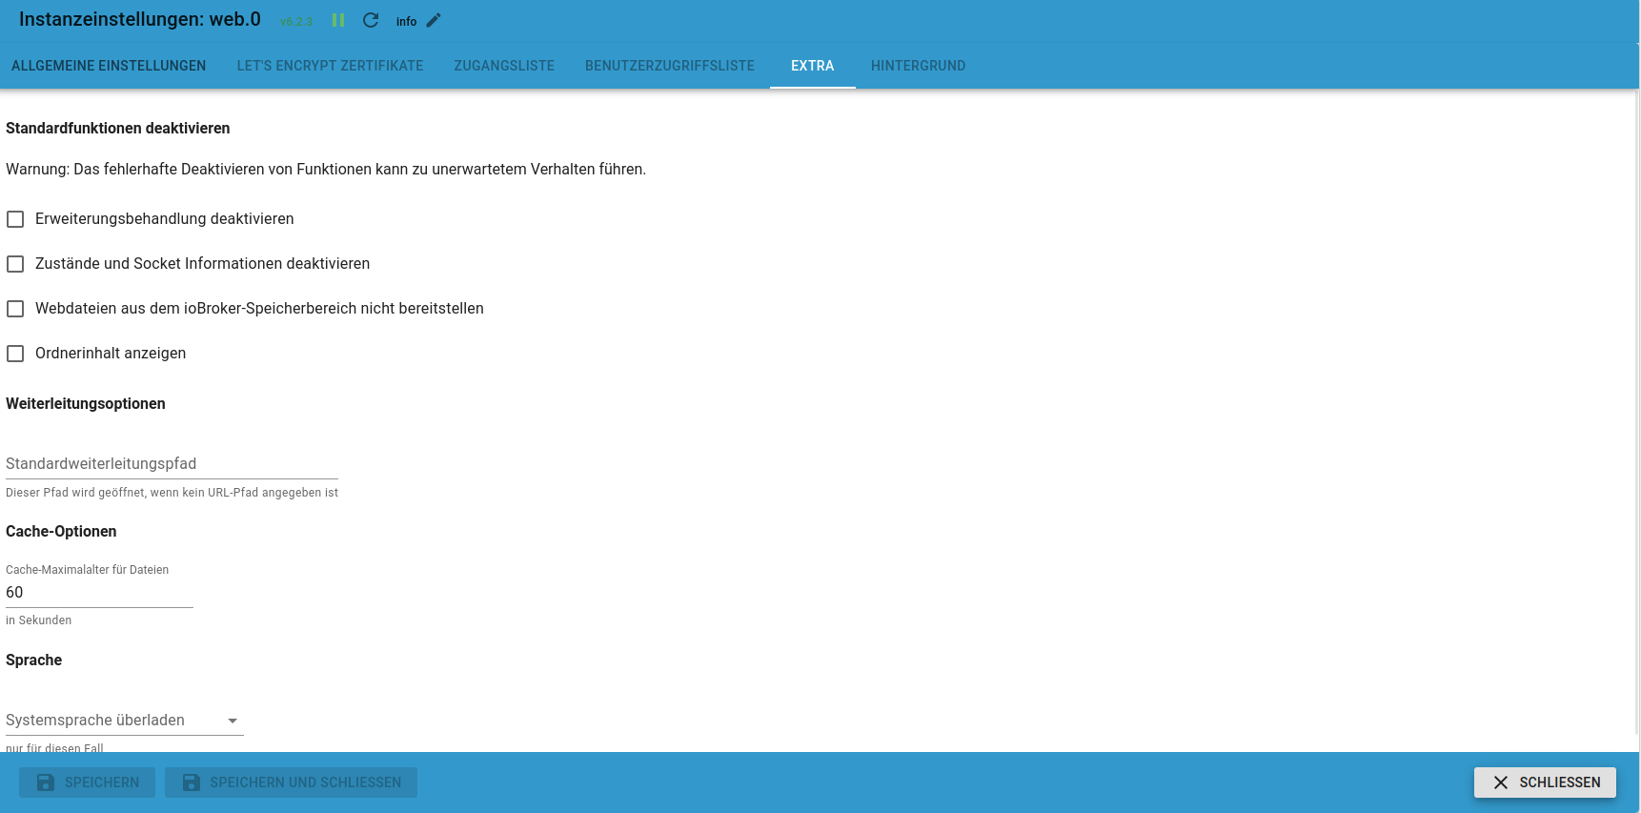Go to Benutzerzugriffsliste tab
Image resolution: width=1641 pixels, height=813 pixels.
pyautogui.click(x=669, y=66)
